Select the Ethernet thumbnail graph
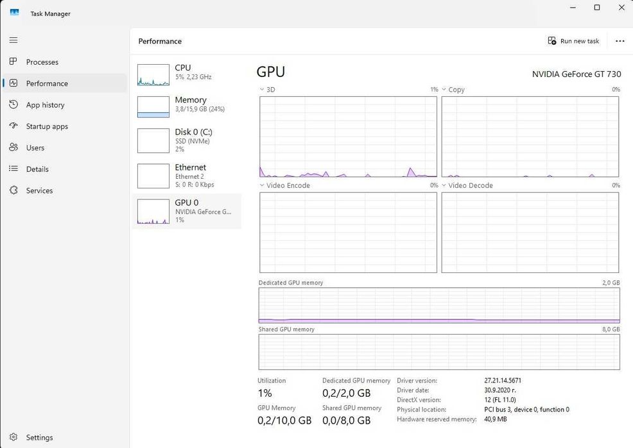Screen dimensions: 633x448 tap(153, 176)
